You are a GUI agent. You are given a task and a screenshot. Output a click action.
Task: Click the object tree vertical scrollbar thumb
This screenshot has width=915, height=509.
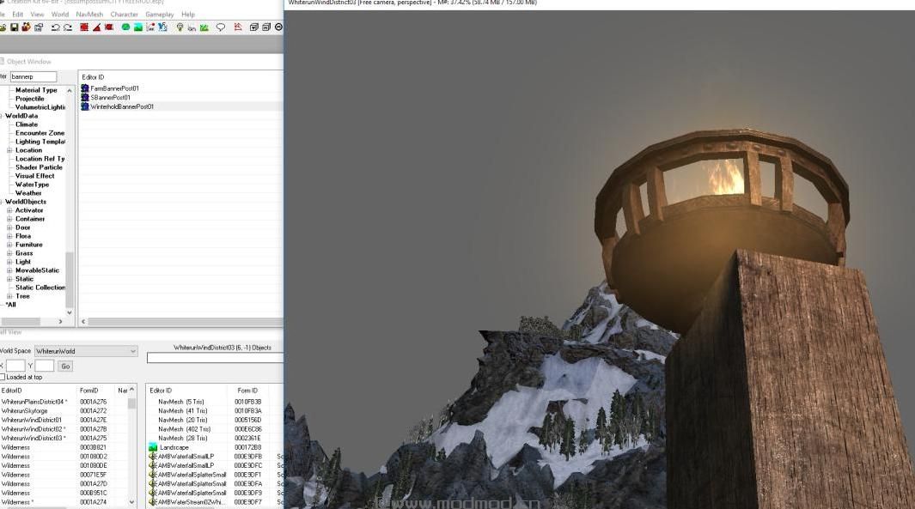pos(70,279)
